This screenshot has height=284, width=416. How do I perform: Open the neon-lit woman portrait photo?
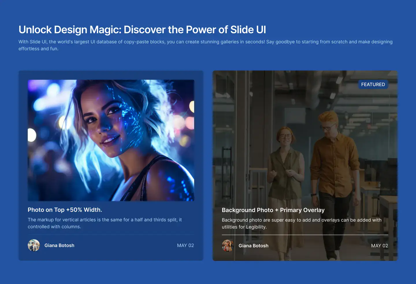[x=111, y=140]
